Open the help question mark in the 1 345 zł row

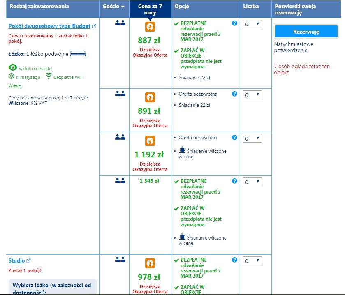click(x=234, y=181)
